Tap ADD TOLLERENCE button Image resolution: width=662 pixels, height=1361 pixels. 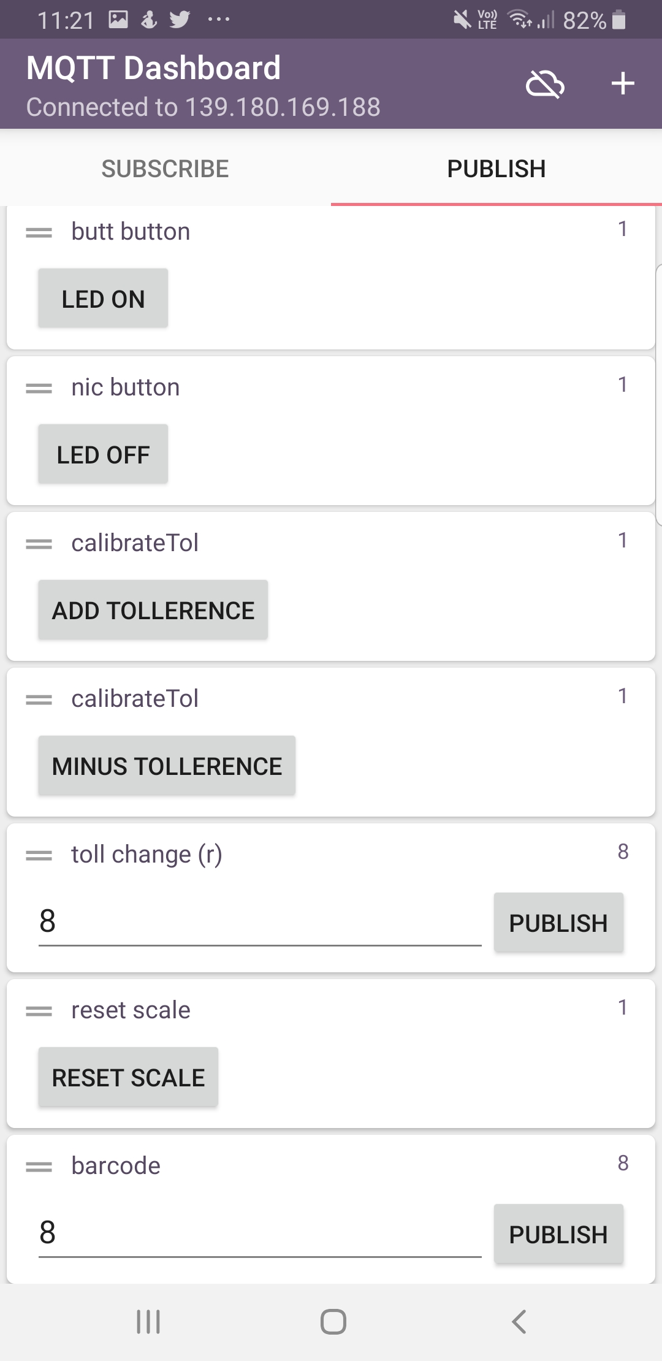pos(153,610)
